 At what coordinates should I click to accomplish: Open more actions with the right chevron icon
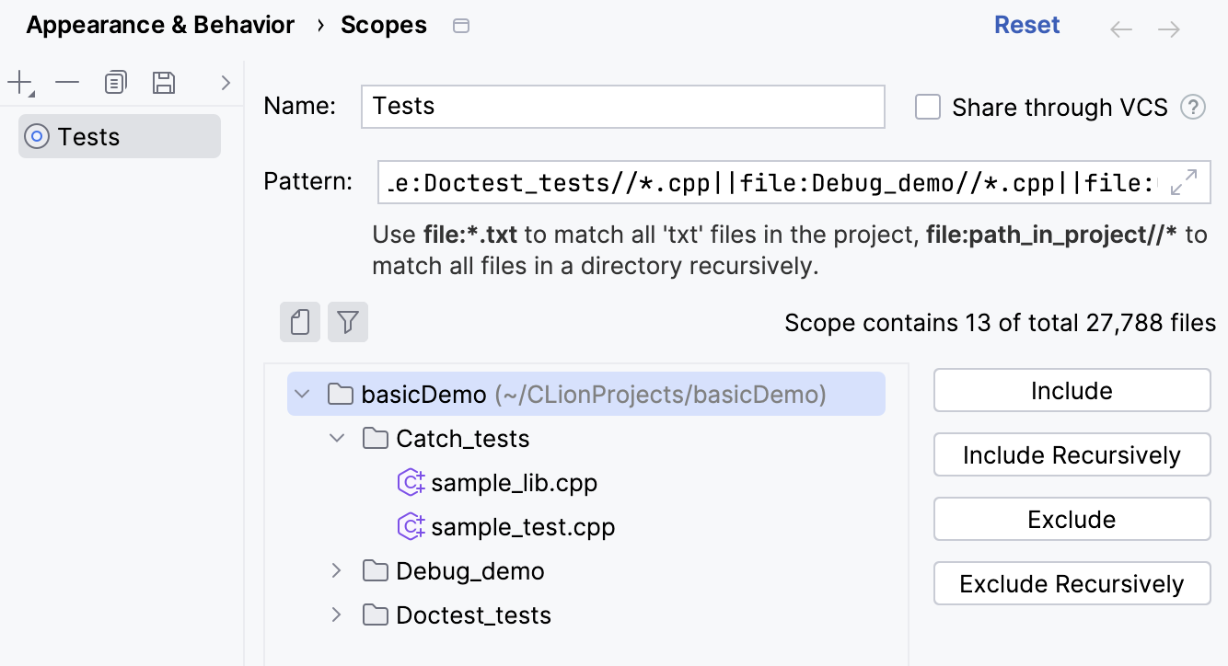(226, 82)
